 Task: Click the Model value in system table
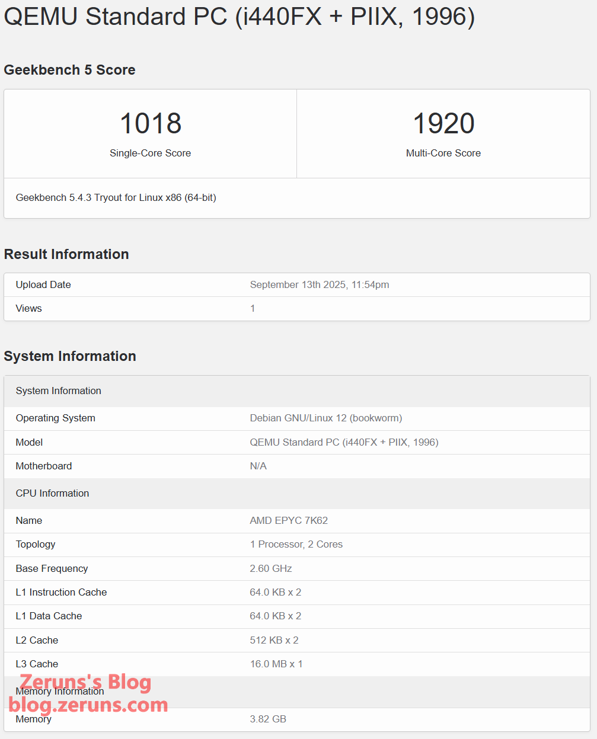pyautogui.click(x=344, y=442)
